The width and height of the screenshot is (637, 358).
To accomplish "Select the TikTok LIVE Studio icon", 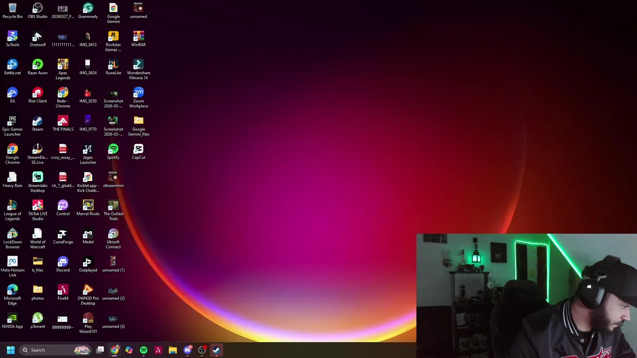I will (x=37, y=210).
